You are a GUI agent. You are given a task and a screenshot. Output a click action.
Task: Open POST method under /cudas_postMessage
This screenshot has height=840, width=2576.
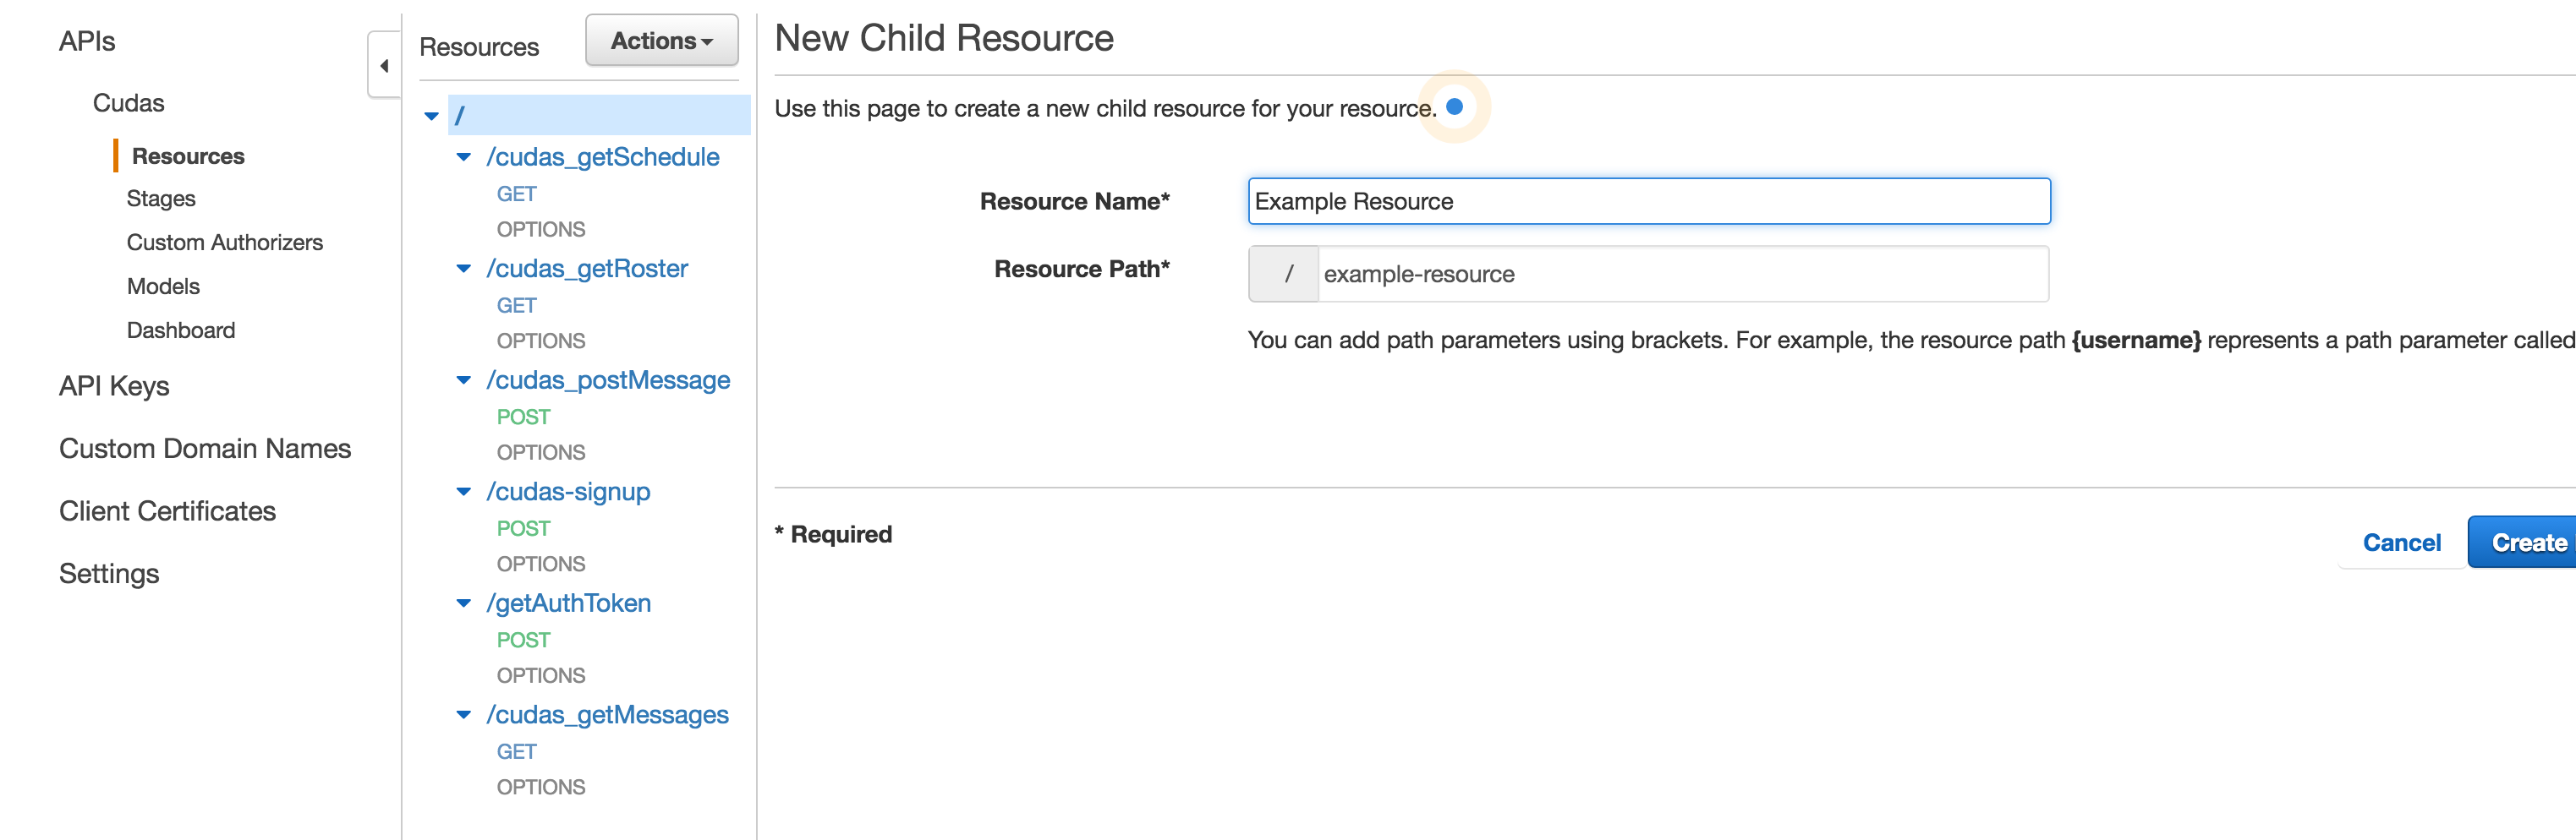523,417
